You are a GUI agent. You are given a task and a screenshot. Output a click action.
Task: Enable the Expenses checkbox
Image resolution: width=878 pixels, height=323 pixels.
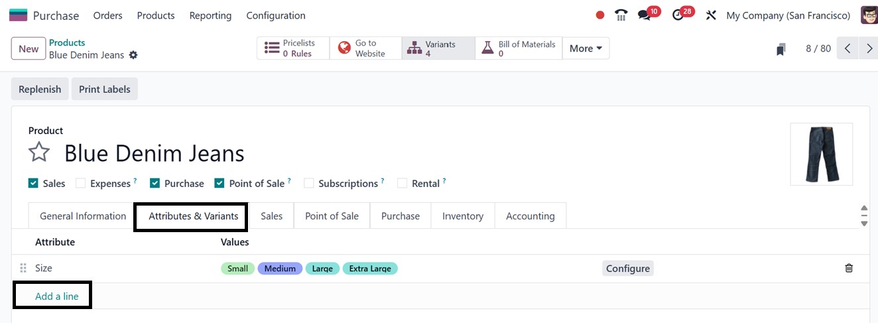[x=80, y=183]
